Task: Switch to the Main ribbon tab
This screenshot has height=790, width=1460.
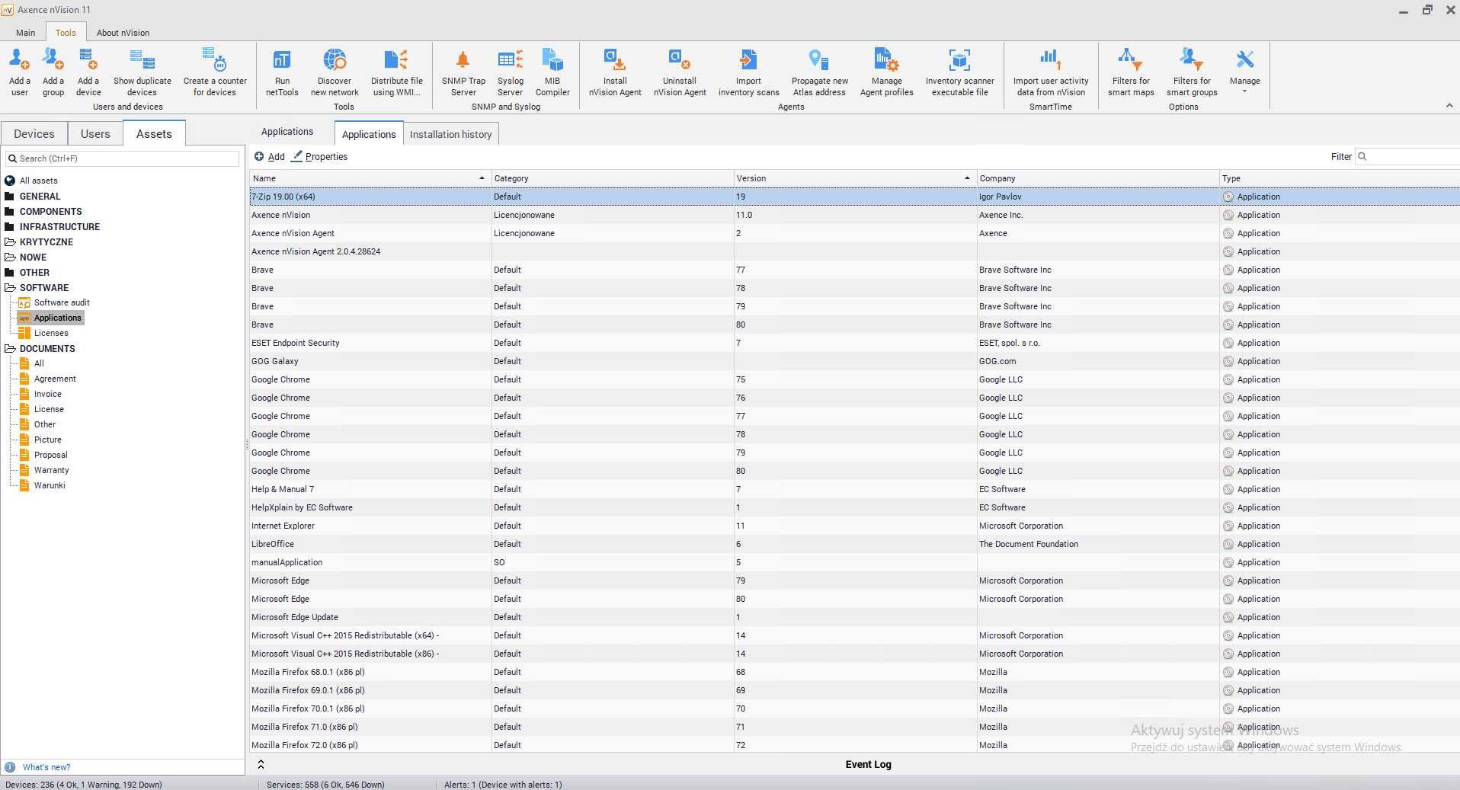Action: point(26,33)
